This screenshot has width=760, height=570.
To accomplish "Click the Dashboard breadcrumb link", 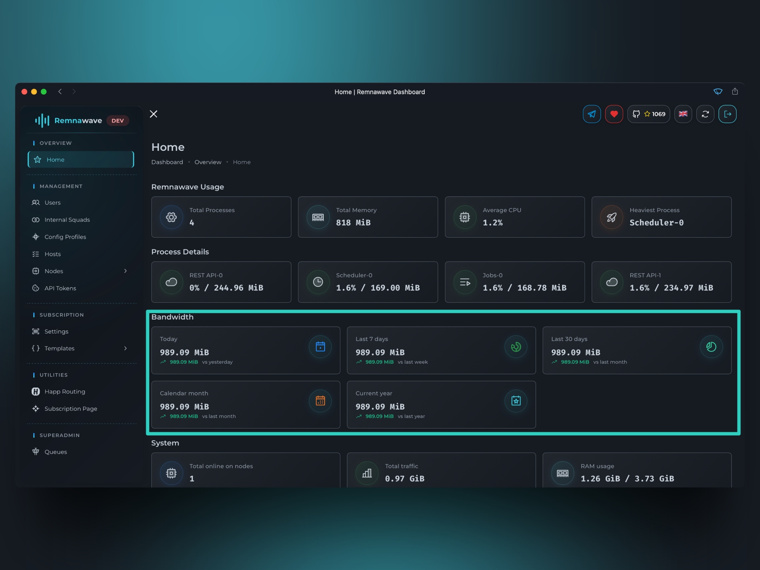I will 167,162.
